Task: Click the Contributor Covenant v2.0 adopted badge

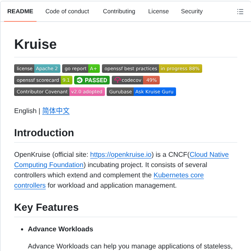Action: coord(60,92)
